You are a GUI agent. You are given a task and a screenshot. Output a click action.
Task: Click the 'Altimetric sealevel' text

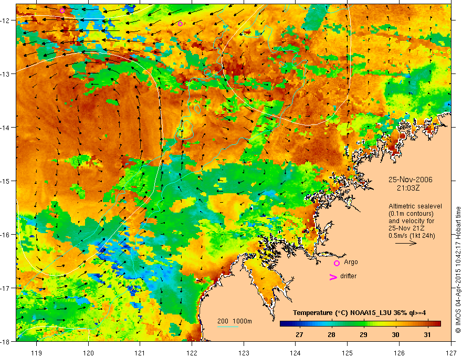[415, 206]
